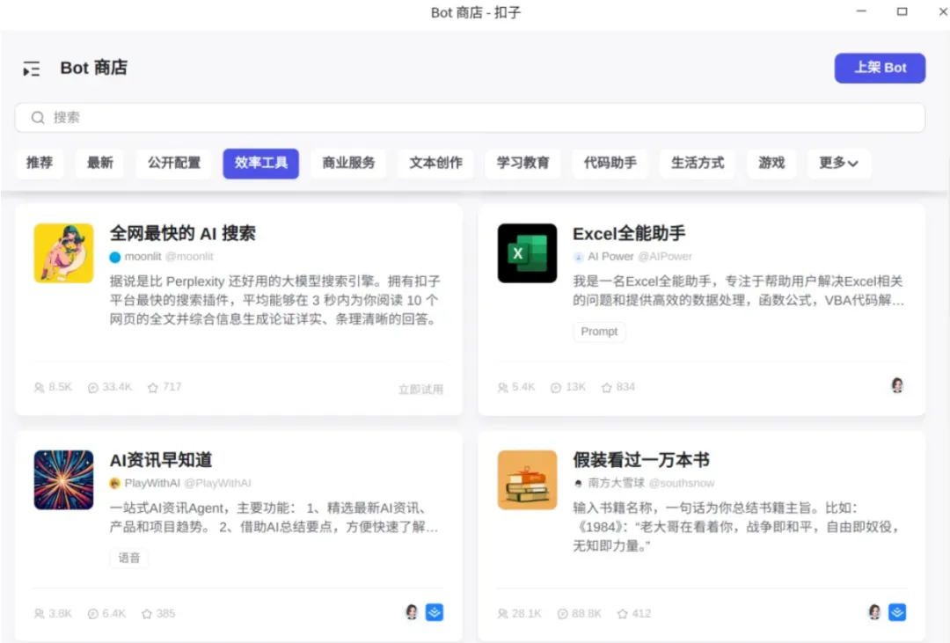Open the AI资讯早知道 bot avatar
950x643 pixels.
63,480
